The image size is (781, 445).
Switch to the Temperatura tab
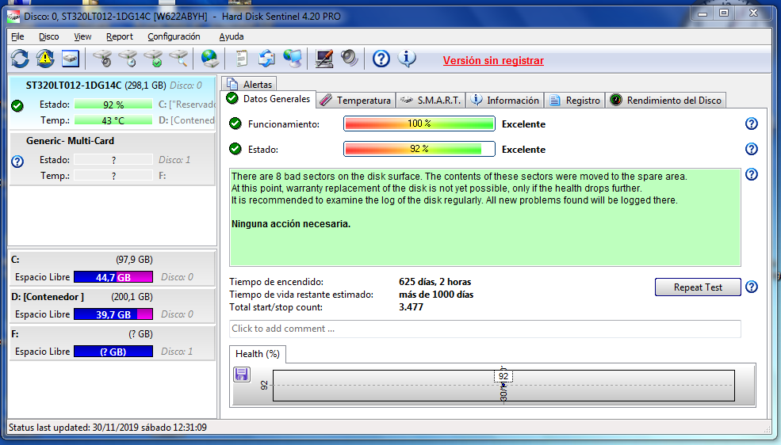click(356, 100)
